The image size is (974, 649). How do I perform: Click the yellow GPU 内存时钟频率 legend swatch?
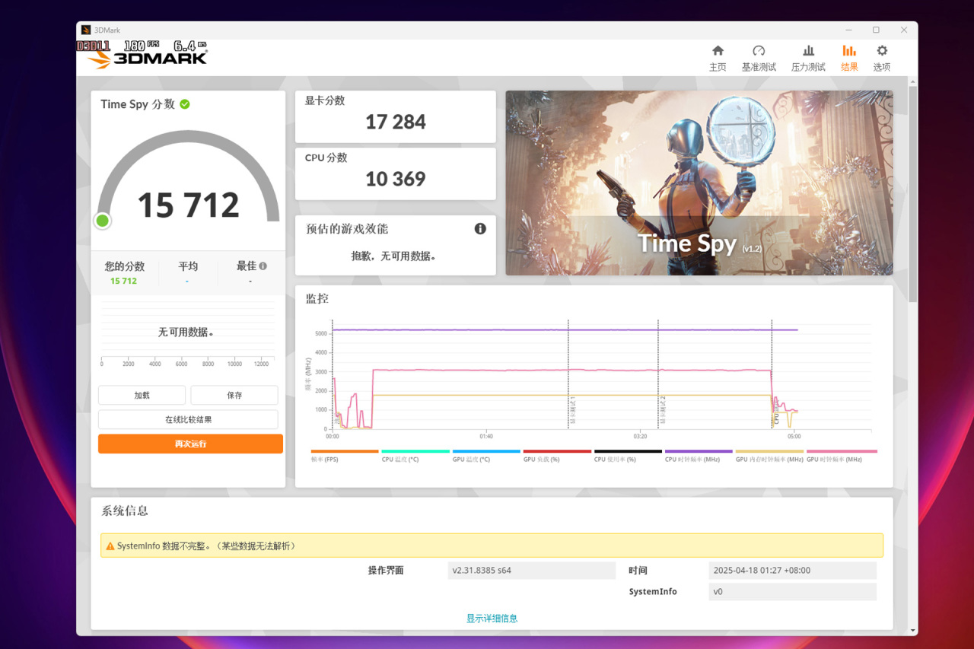[x=769, y=451]
